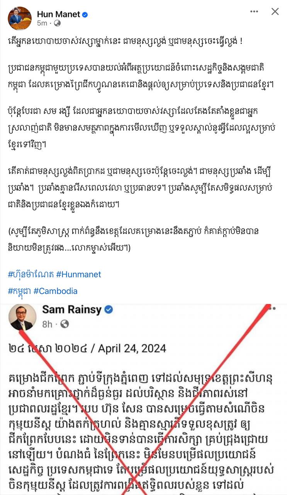Image resolution: width=287 pixels, height=495 pixels.
Task: Close the post with the X icon
Action: [x=275, y=12]
